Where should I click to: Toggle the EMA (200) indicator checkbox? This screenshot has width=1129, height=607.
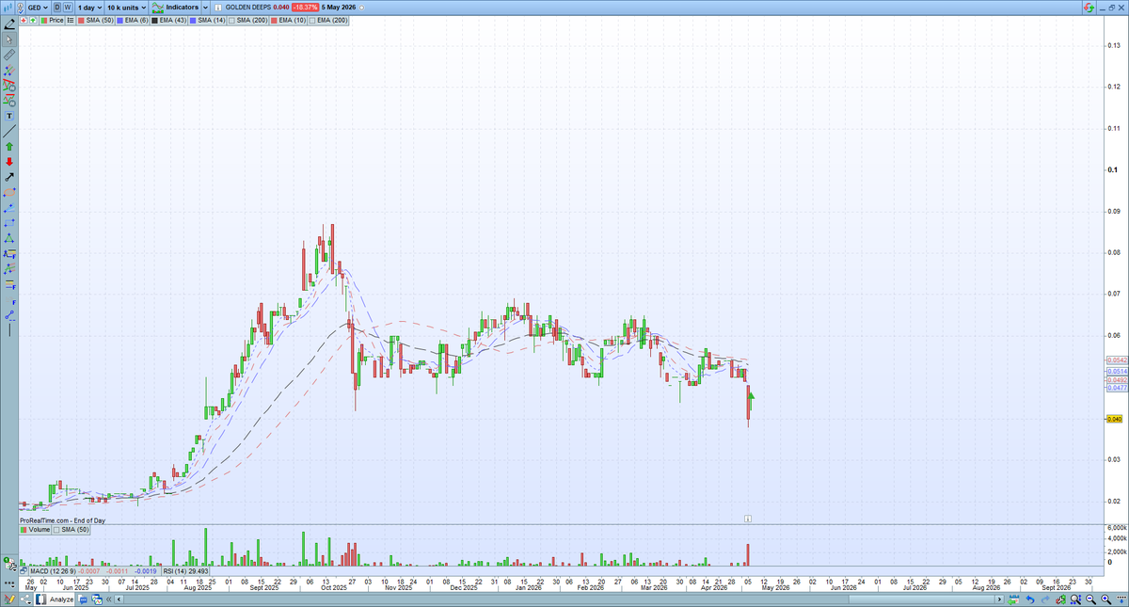tap(312, 20)
